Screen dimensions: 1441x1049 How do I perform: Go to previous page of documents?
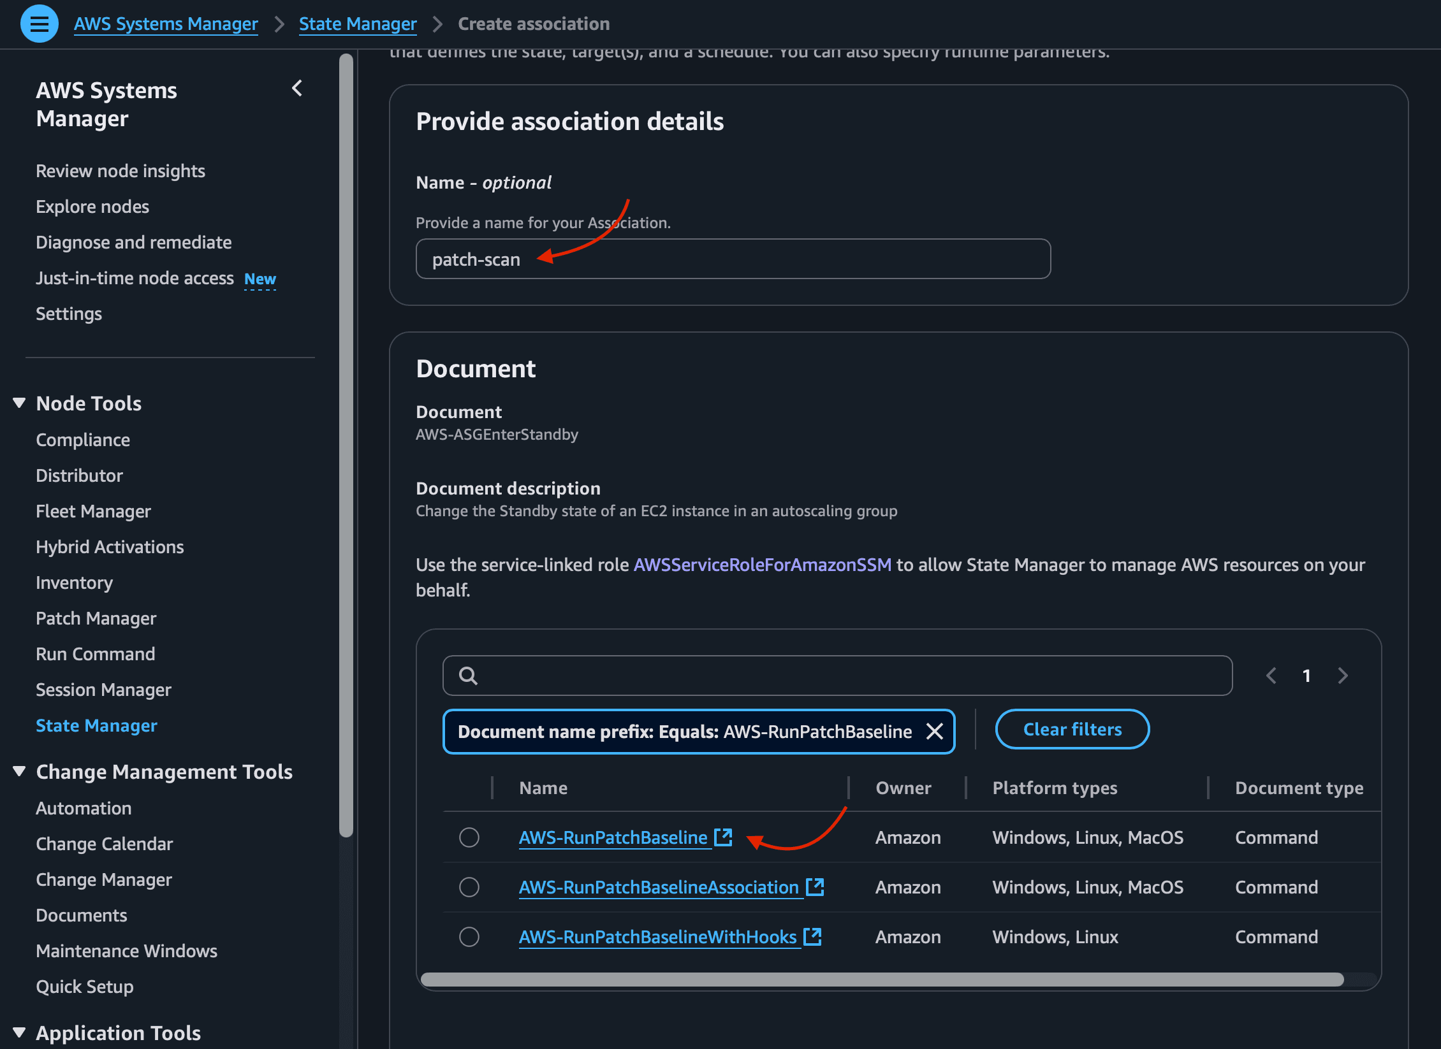tap(1271, 676)
